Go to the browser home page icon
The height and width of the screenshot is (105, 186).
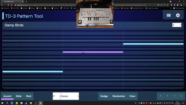[x=11, y=5]
